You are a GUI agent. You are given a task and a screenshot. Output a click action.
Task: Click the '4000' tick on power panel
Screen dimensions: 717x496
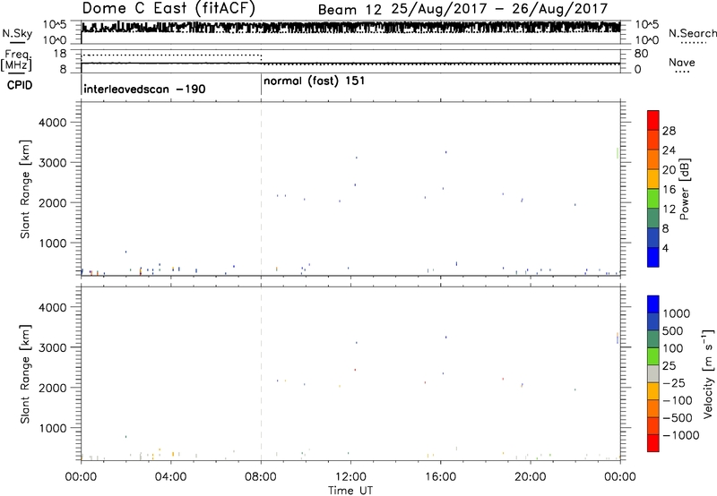pos(53,123)
